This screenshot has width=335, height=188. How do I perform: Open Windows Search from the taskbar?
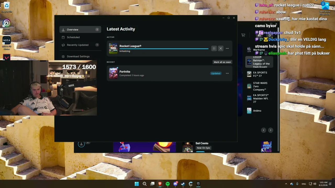pos(144,184)
